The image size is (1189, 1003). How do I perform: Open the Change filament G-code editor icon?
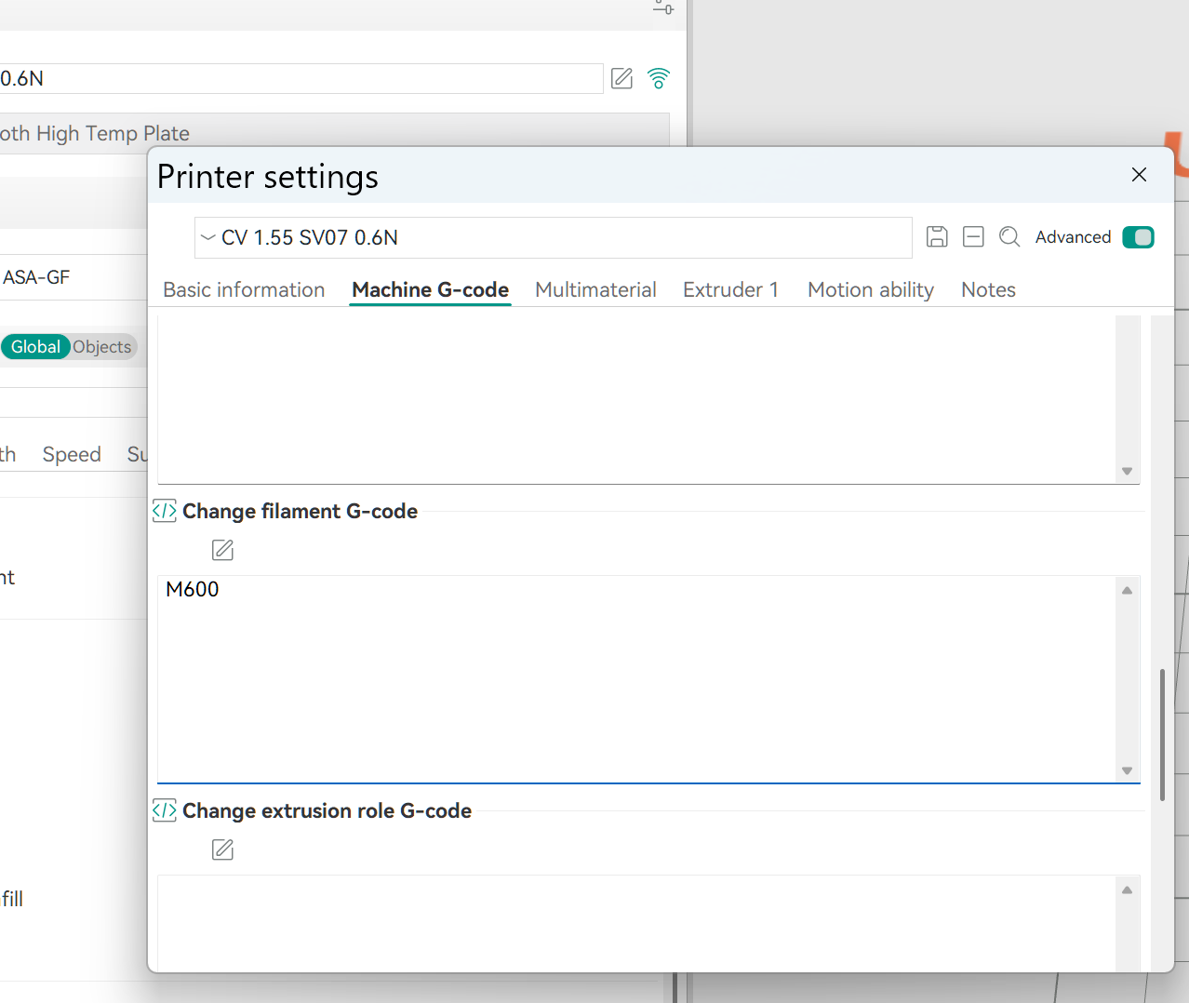[222, 550]
